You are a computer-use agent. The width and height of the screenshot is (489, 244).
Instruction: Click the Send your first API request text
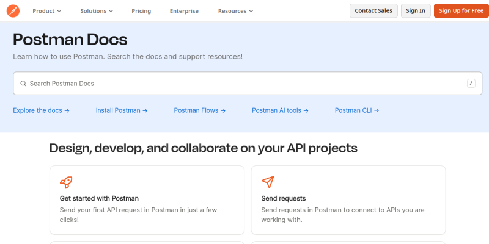(138, 215)
